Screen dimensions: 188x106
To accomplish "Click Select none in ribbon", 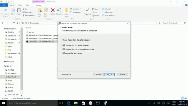I will point(107,12).
